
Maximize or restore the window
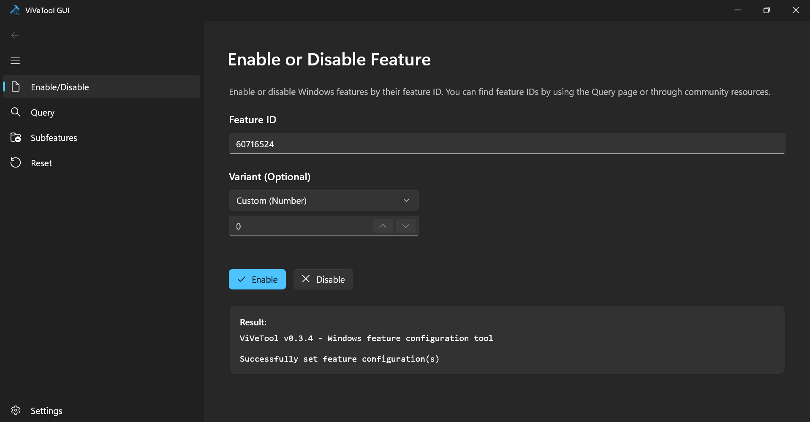click(x=767, y=10)
